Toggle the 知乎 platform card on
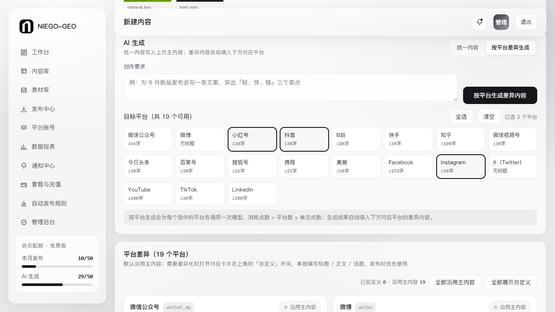 pos(460,139)
